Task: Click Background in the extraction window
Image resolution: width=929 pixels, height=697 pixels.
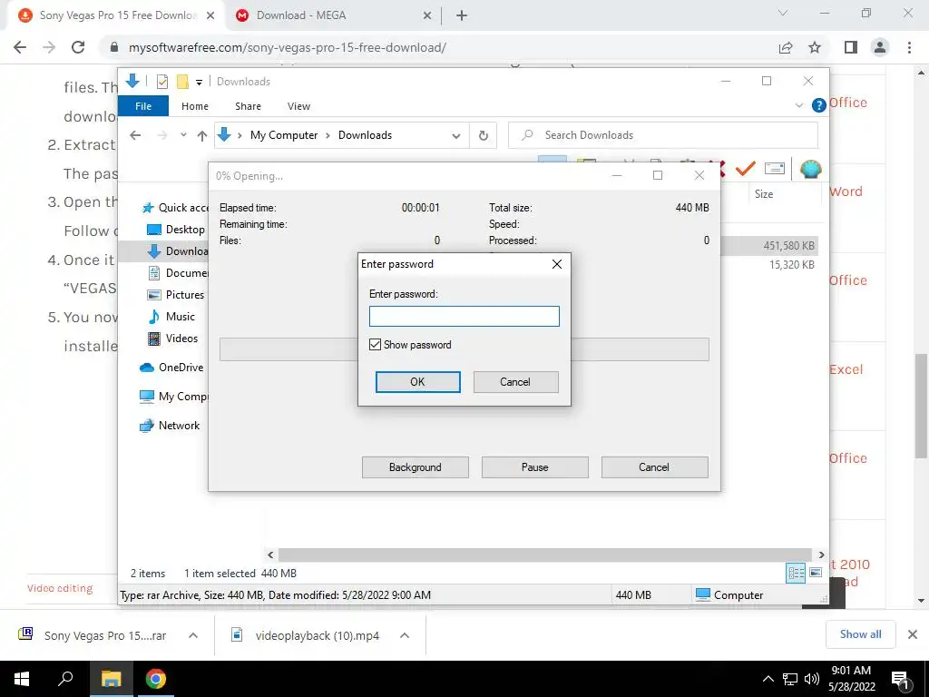Action: click(x=416, y=467)
